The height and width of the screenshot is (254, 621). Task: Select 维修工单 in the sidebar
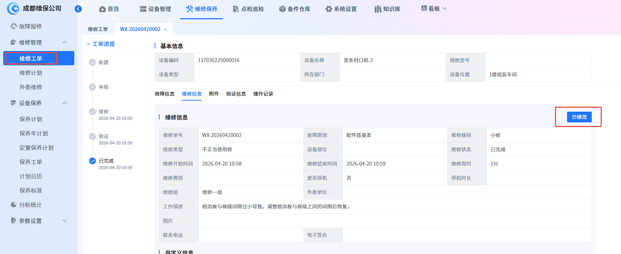39,58
